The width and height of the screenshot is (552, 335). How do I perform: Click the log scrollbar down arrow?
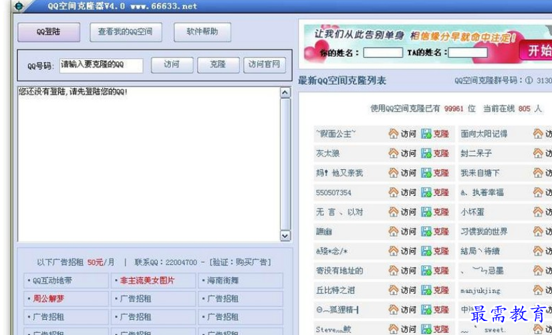[285, 235]
